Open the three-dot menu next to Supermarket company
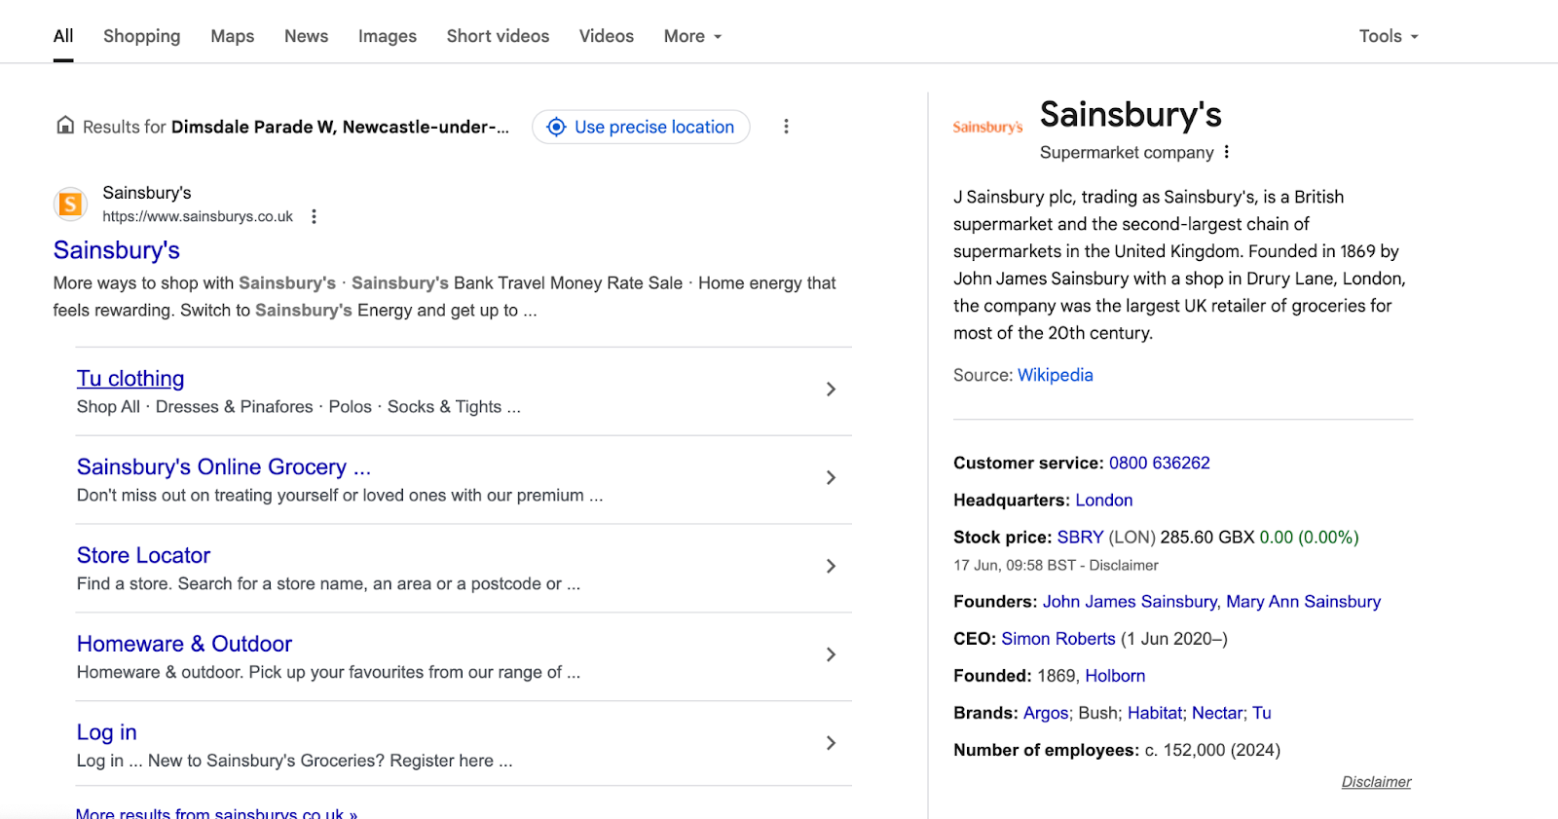Viewport: 1558px width, 819px height. pos(1227,152)
